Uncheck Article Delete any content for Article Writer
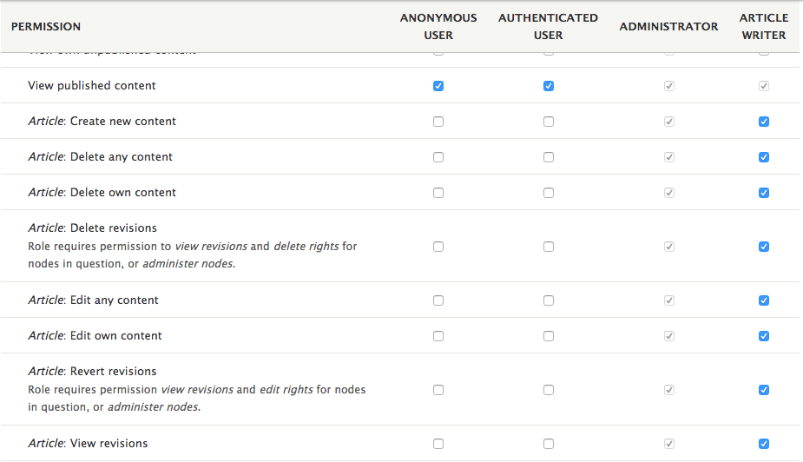Image resolution: width=803 pixels, height=462 pixels. 764,157
